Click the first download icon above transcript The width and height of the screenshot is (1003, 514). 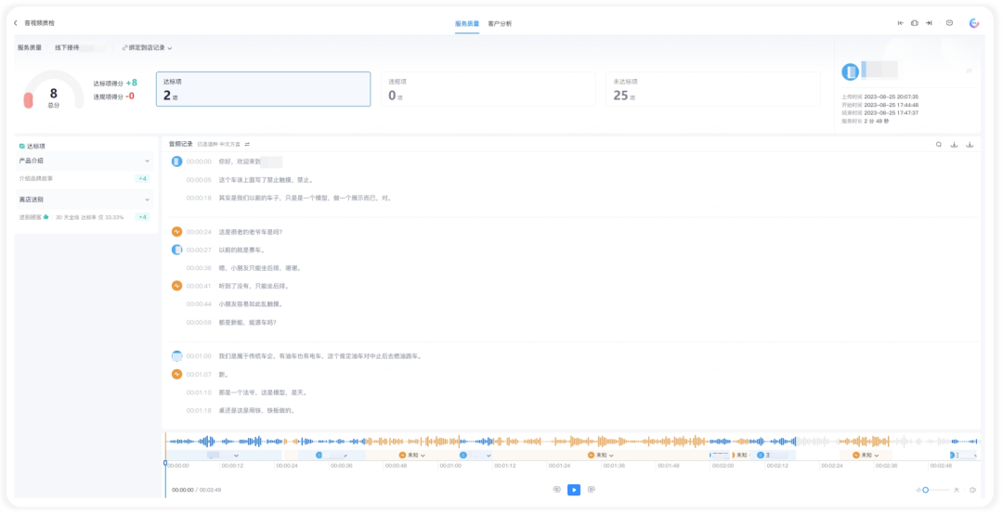point(955,145)
